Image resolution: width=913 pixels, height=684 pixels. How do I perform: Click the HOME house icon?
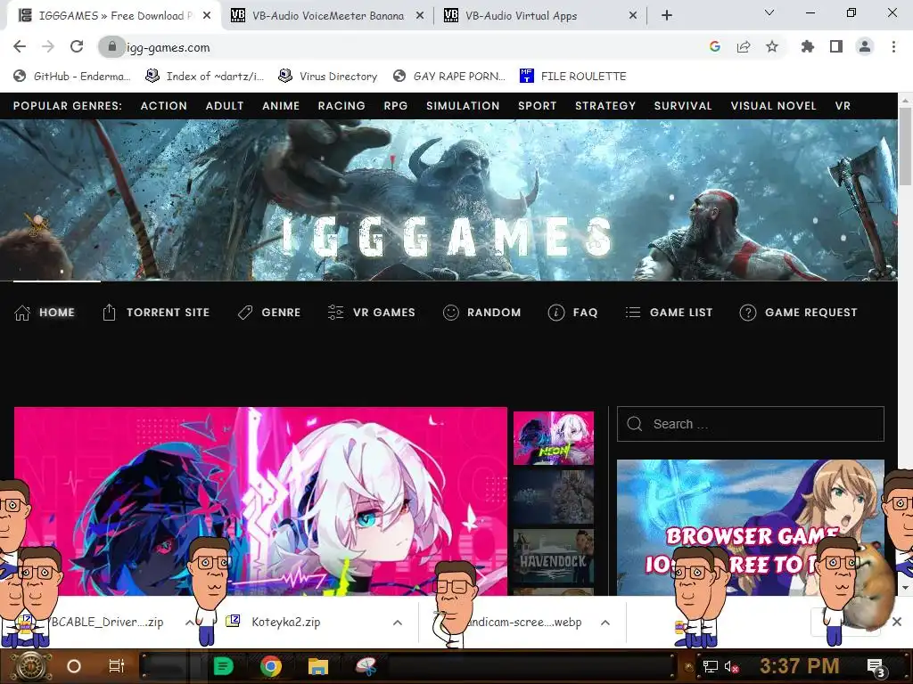(x=22, y=313)
